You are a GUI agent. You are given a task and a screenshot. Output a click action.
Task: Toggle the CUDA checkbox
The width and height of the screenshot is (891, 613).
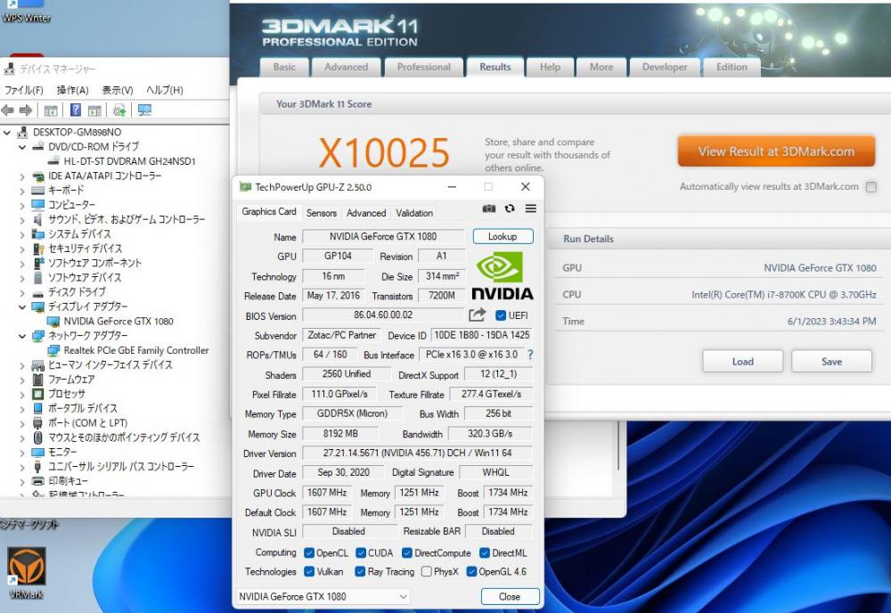click(361, 552)
